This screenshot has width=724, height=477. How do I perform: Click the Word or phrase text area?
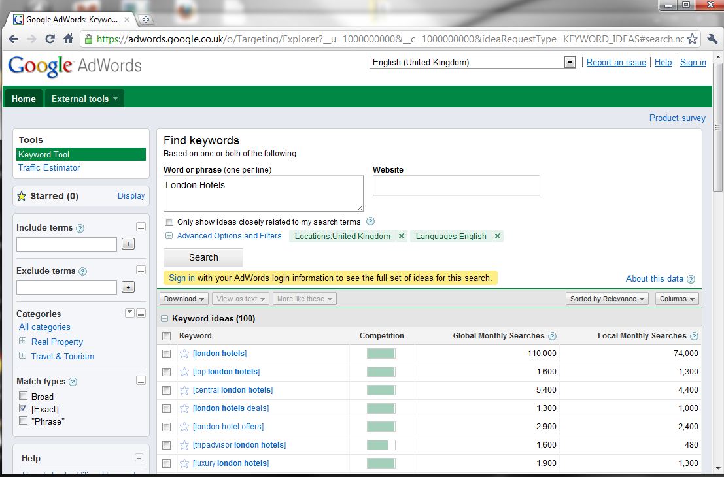[x=263, y=193]
